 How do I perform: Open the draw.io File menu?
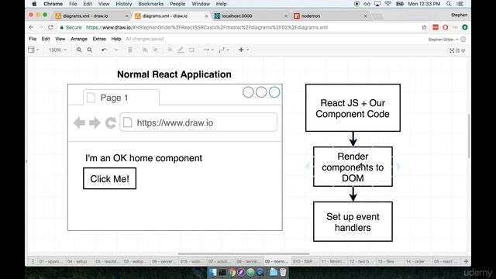(33, 39)
